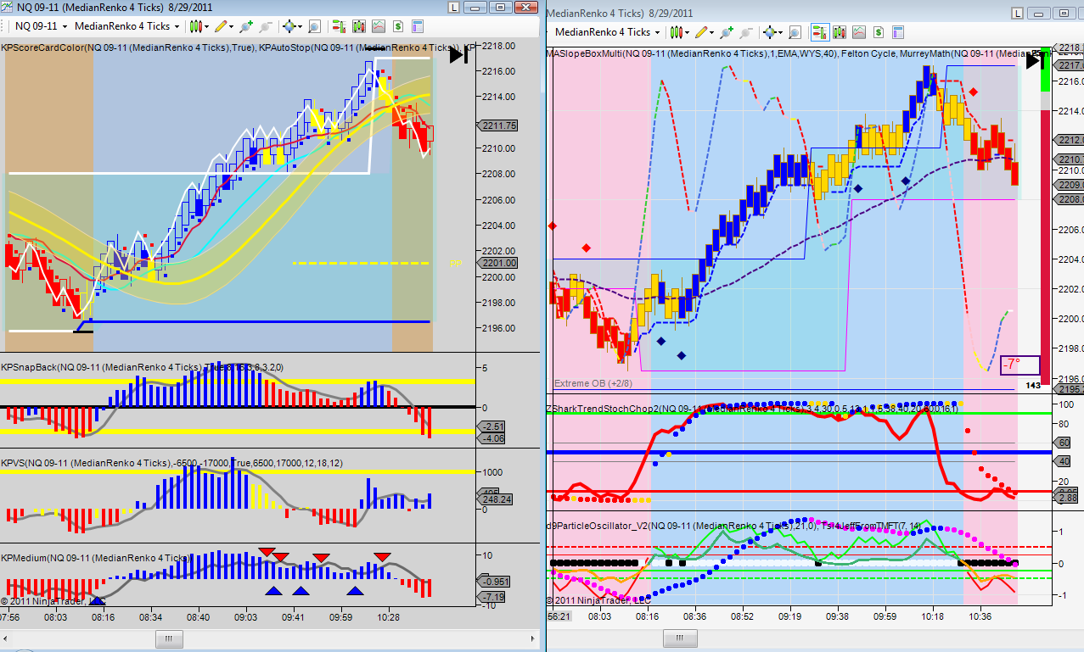
Task: Open Indicators dialog icon in left chart
Action: point(358,26)
